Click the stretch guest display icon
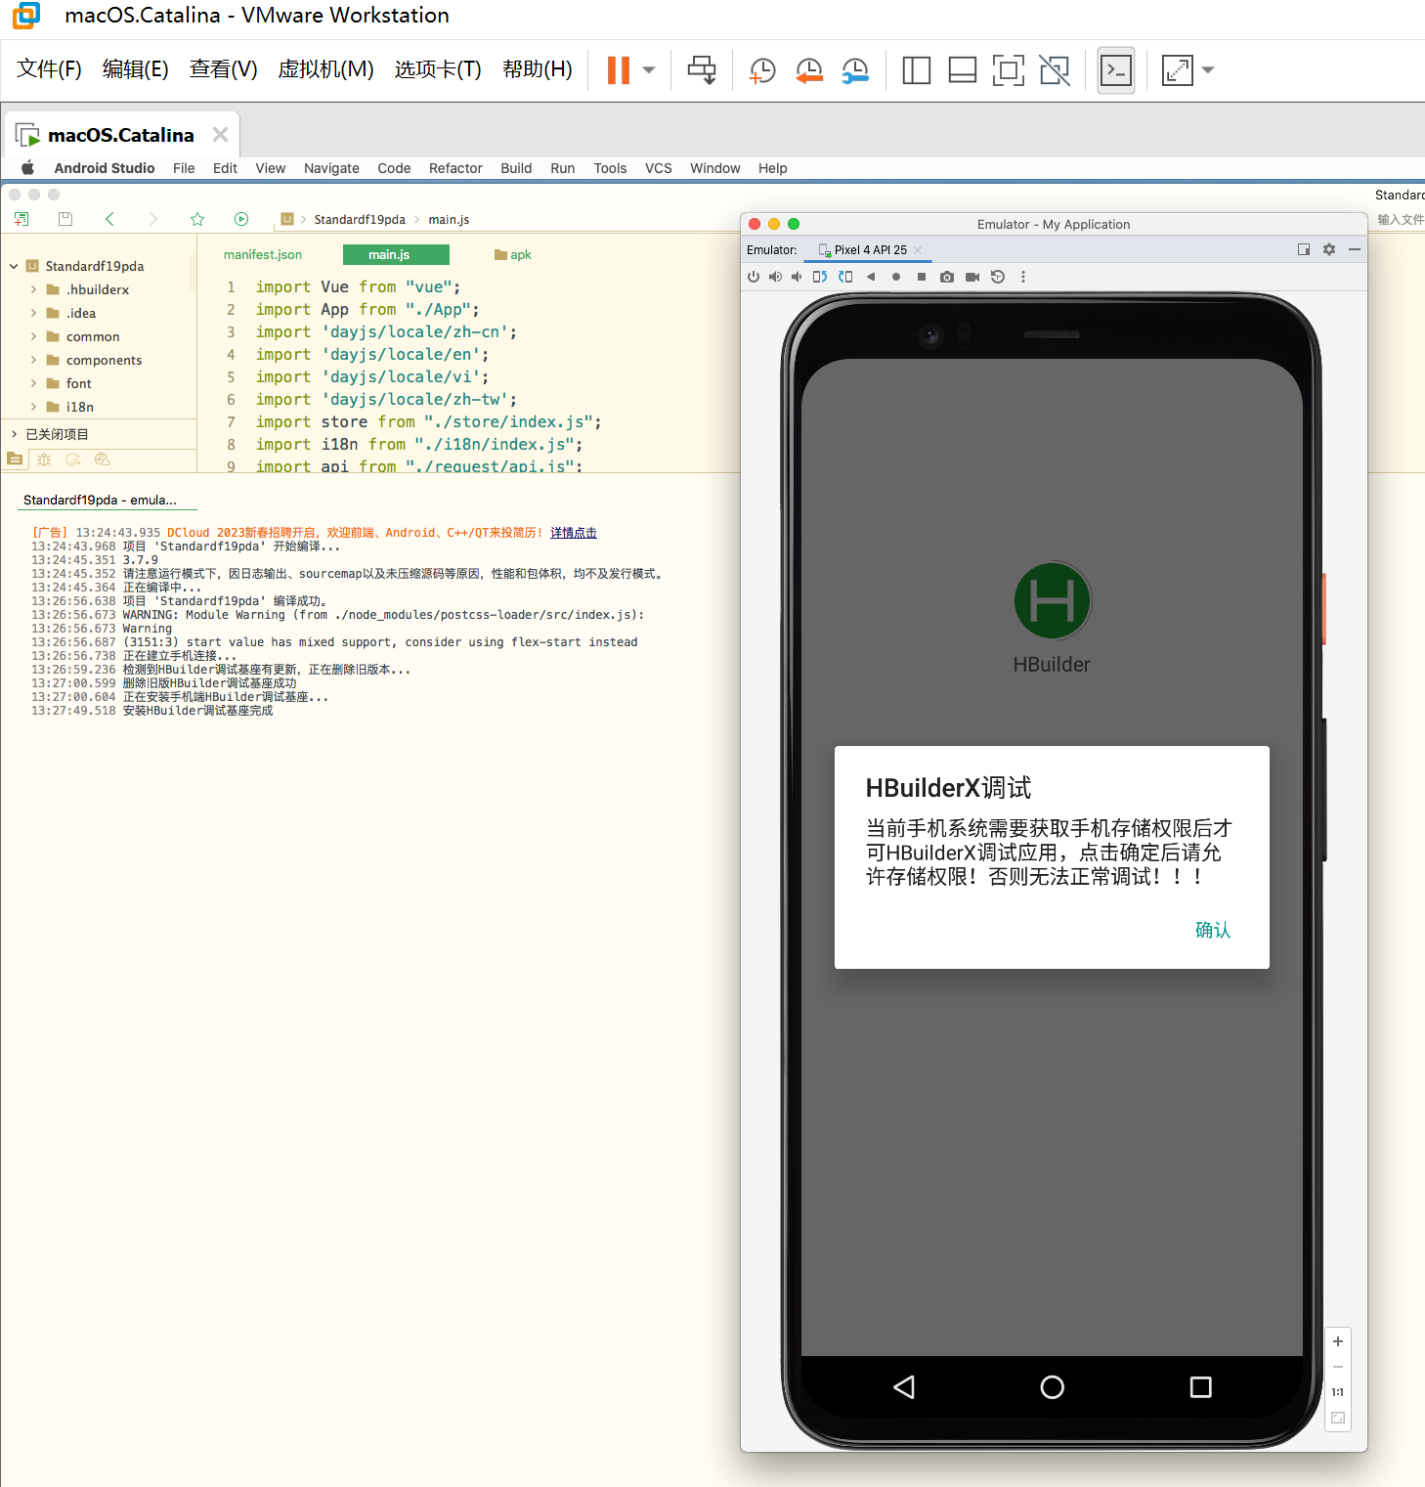1425x1487 pixels. (x=1178, y=69)
